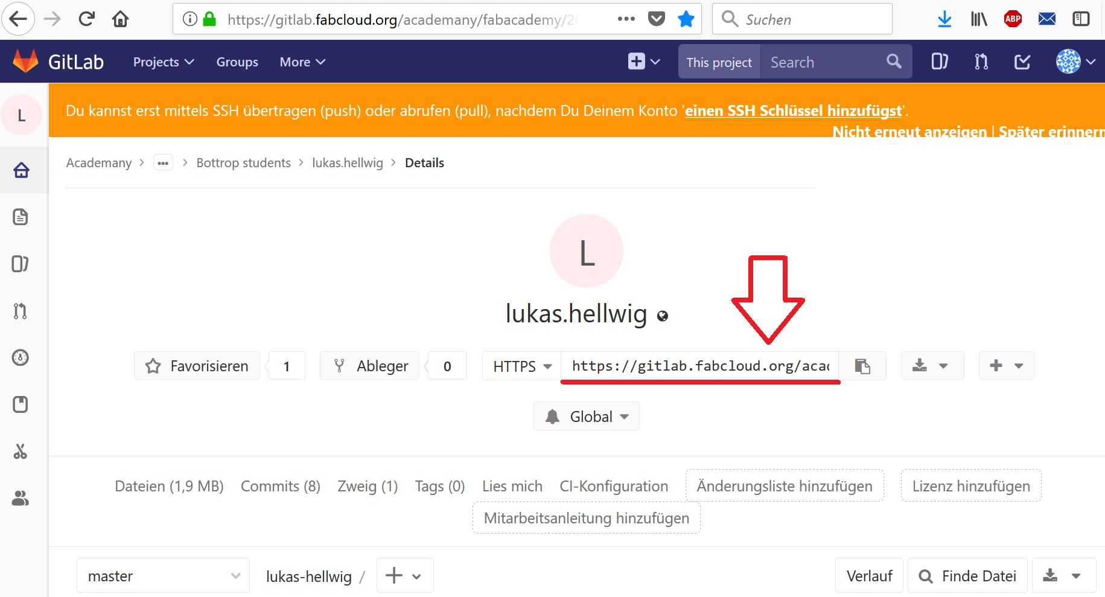Follow the 'einen SSH Schlüssel hinzufügst' link
The height and width of the screenshot is (597, 1105).
pyautogui.click(x=792, y=110)
